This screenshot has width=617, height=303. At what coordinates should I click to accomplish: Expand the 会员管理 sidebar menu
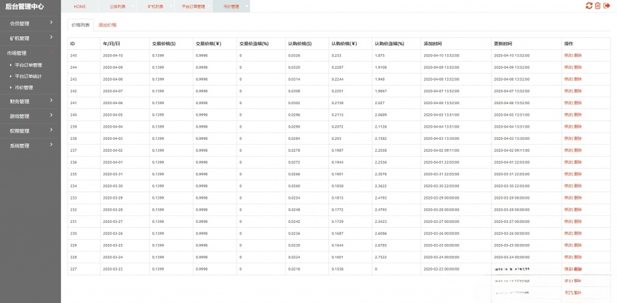pyautogui.click(x=30, y=23)
